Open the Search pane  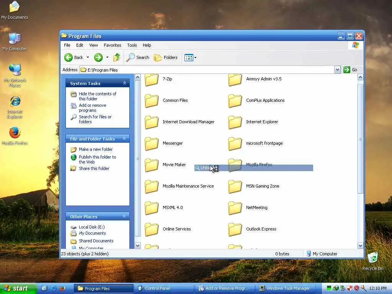(137, 57)
